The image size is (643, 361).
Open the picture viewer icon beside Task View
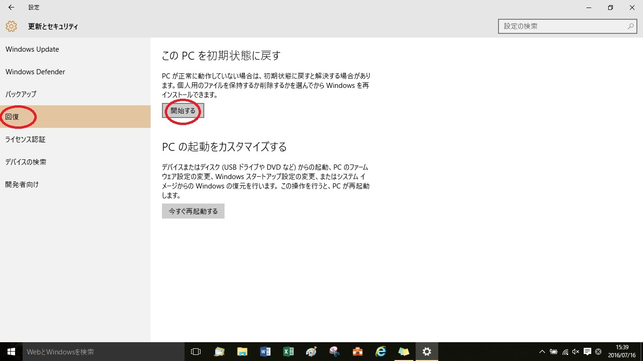pos(219,352)
